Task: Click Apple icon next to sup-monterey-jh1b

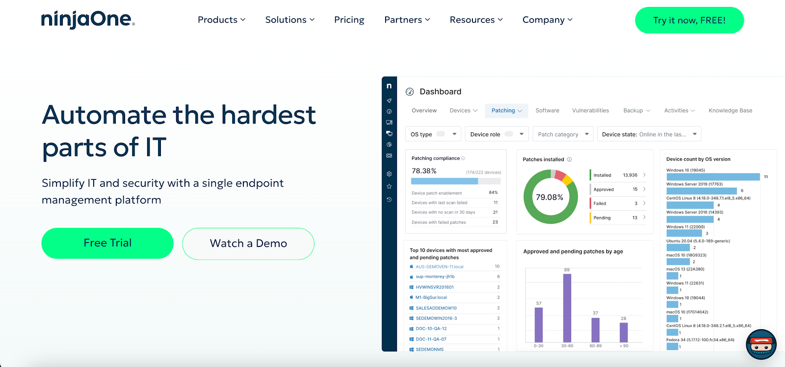Action: pyautogui.click(x=412, y=277)
